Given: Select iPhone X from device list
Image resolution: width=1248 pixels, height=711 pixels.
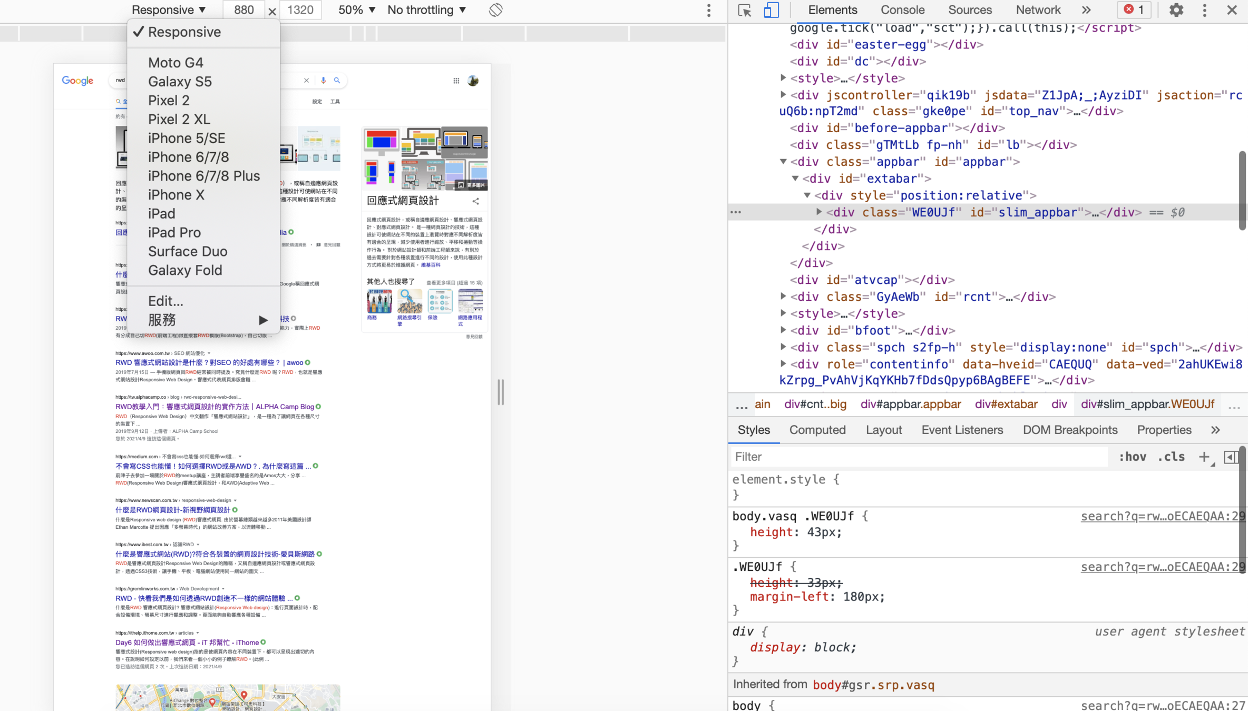Looking at the screenshot, I should click(x=176, y=195).
